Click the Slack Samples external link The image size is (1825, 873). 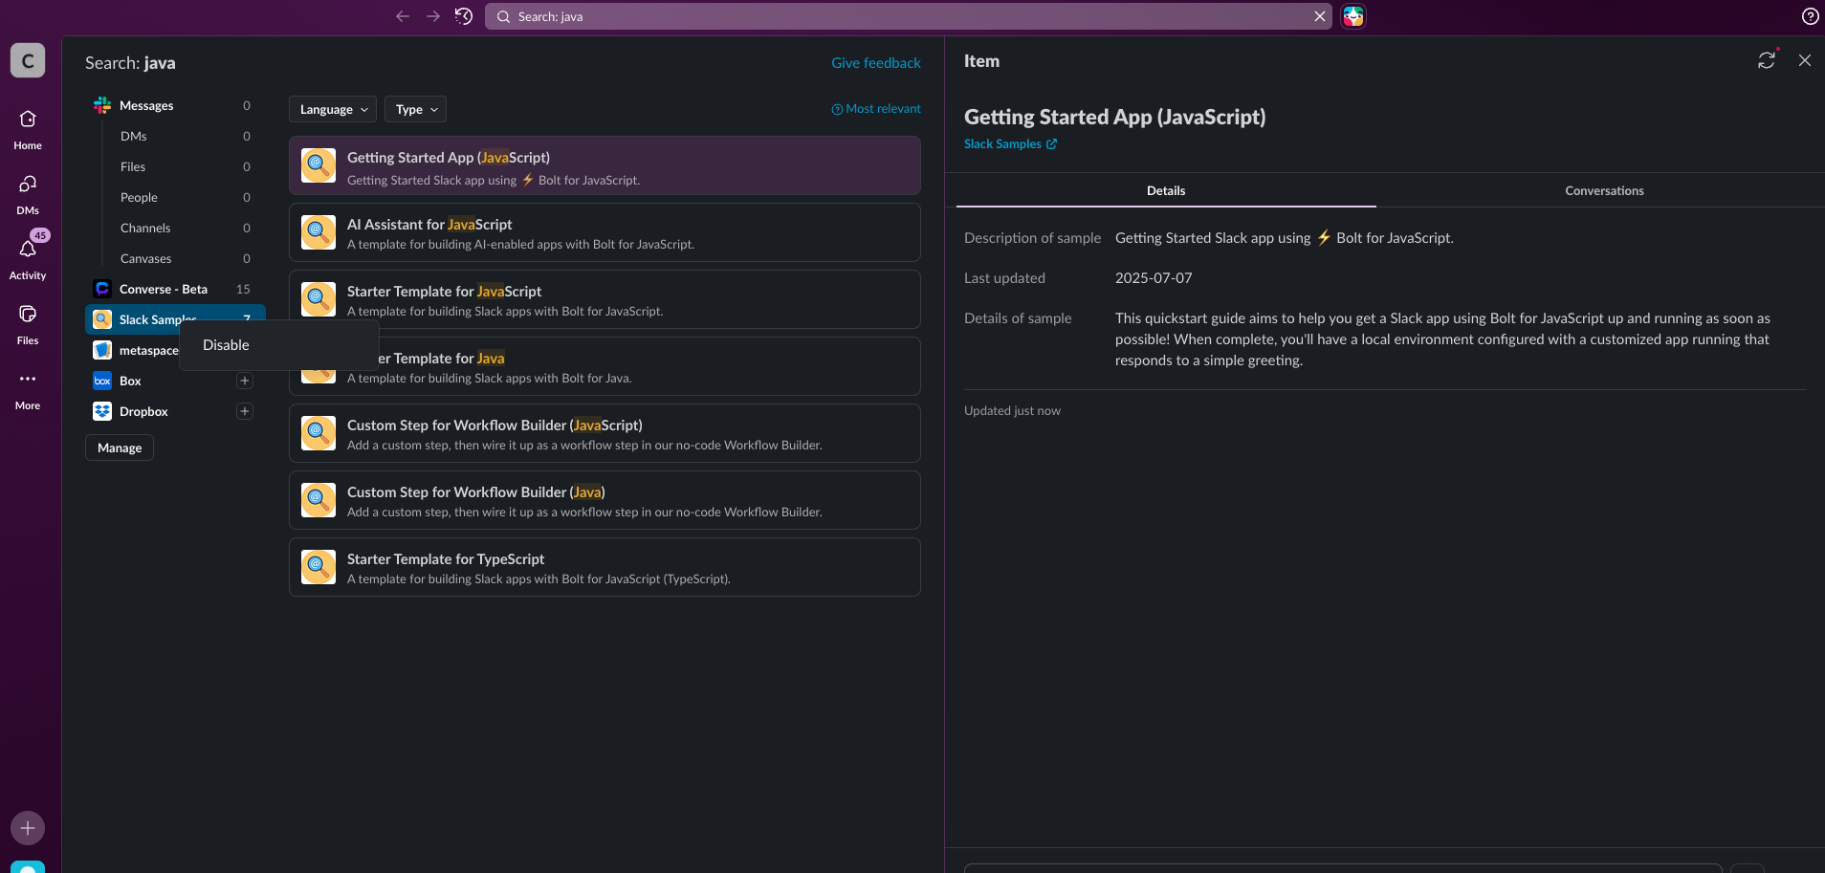[1010, 144]
